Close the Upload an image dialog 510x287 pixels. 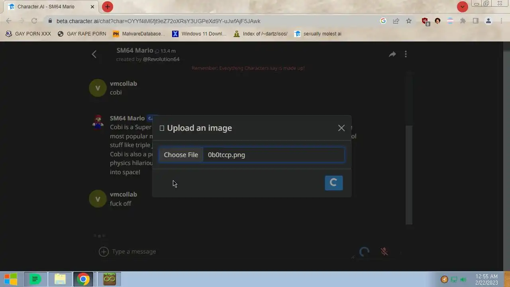click(341, 128)
